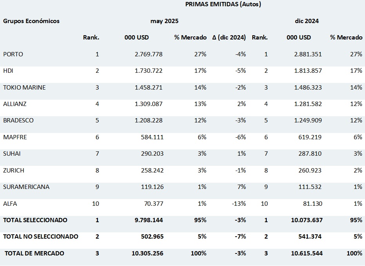The image size is (365, 266).
Task: Select the ALFA row label
Action: (x=10, y=203)
